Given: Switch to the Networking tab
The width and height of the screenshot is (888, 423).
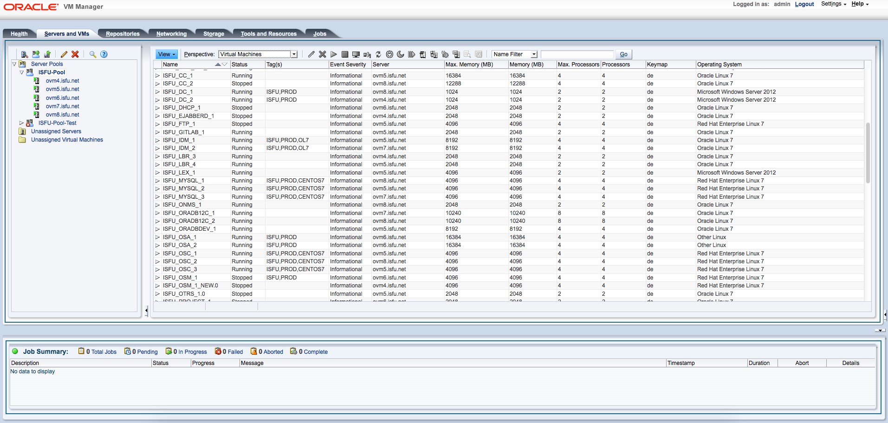Looking at the screenshot, I should (171, 34).
